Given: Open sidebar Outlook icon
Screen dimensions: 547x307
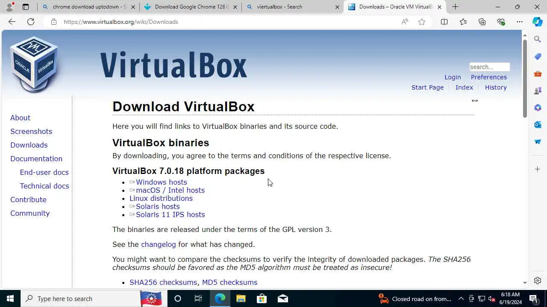Looking at the screenshot, I should click(x=538, y=125).
